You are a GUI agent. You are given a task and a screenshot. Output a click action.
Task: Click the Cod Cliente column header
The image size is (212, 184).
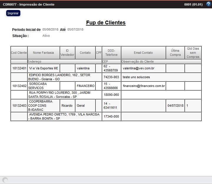(x=19, y=53)
